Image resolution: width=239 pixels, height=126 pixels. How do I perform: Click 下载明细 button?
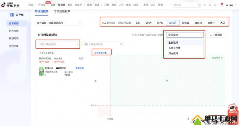point(216,35)
